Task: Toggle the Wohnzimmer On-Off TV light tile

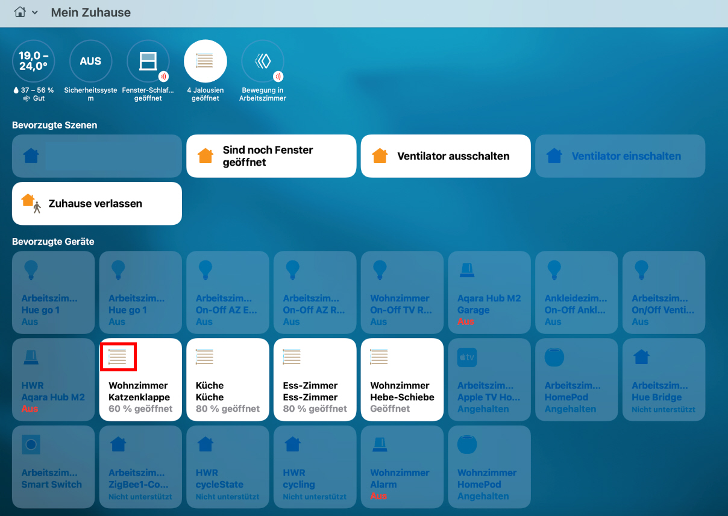Action: coord(403,292)
